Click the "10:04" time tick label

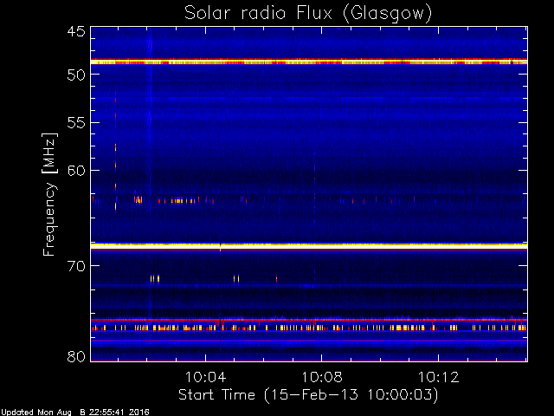tap(205, 377)
